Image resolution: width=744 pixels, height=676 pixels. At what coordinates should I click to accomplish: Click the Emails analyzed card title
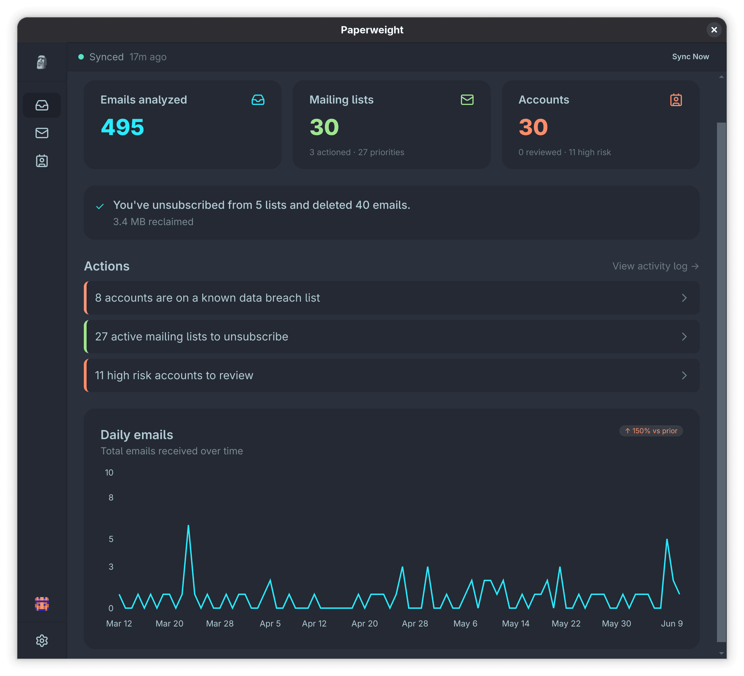pyautogui.click(x=143, y=100)
